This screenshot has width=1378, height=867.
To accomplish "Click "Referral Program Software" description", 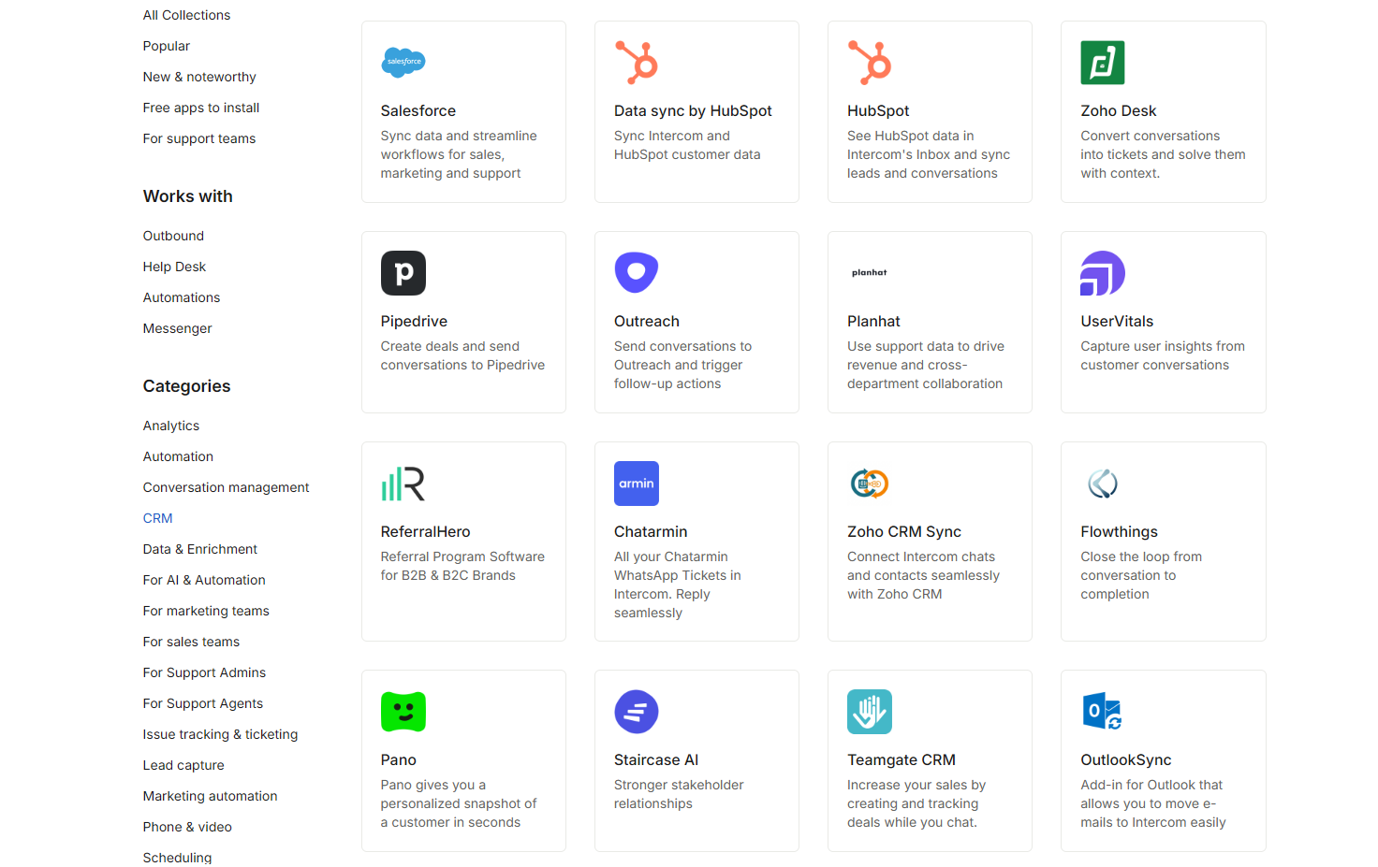I will (462, 566).
